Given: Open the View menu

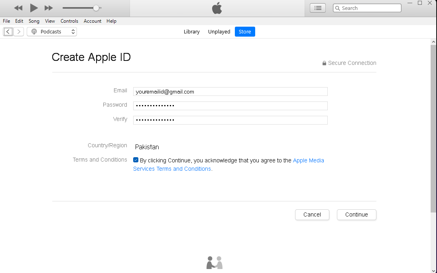Looking at the screenshot, I should 50,21.
